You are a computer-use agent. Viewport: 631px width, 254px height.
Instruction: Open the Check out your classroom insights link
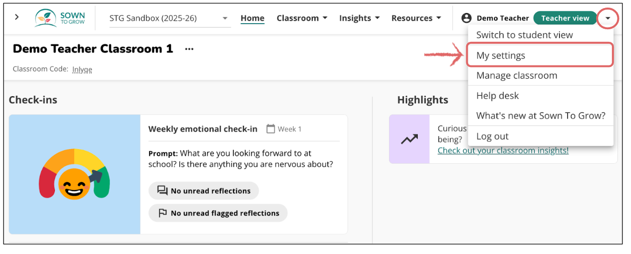(502, 150)
